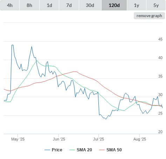
Task: Click the Jul '25 axis tick label
Action: [98, 139]
